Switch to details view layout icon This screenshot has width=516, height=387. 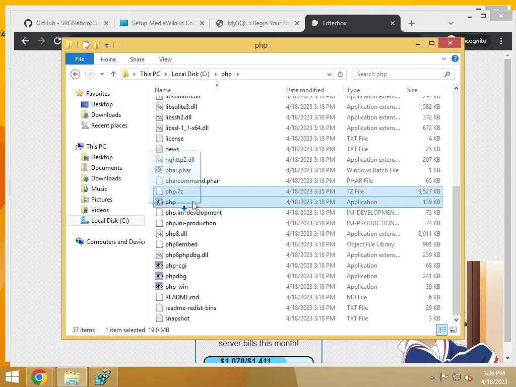click(442, 330)
